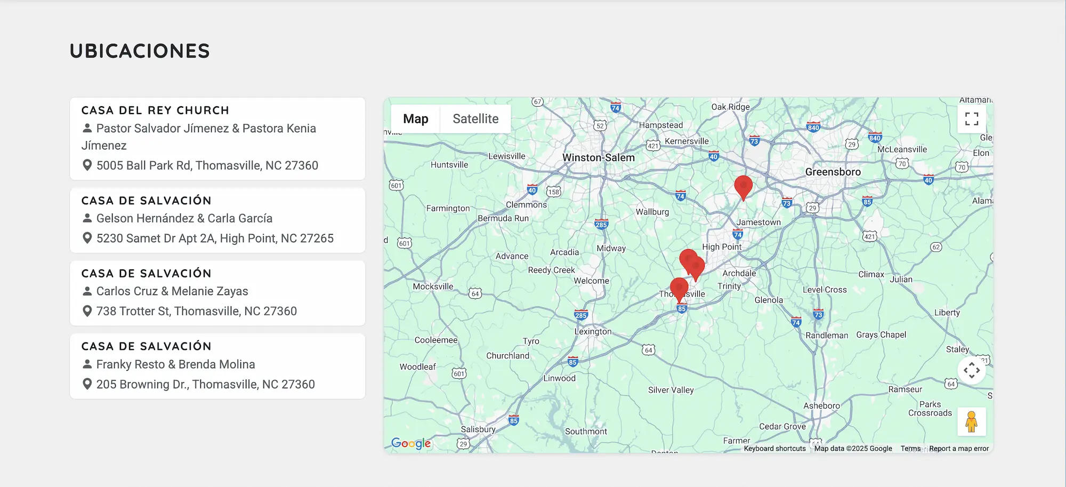Open the Google logo on the map

(410, 443)
